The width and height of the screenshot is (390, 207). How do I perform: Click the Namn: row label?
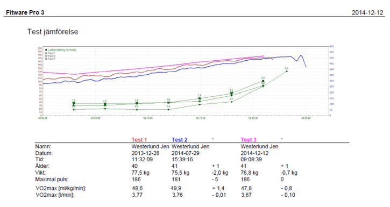pyautogui.click(x=43, y=147)
